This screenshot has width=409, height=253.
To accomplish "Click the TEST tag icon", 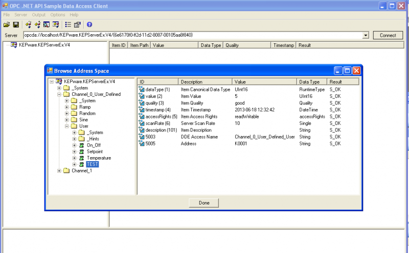I will pyautogui.click(x=82, y=164).
